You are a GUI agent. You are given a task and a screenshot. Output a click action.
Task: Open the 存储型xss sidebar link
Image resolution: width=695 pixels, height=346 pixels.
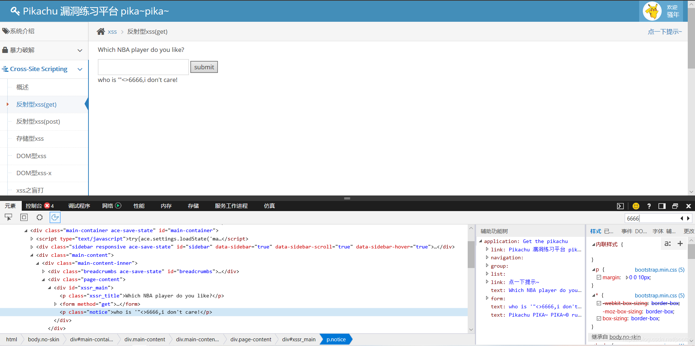(x=30, y=139)
